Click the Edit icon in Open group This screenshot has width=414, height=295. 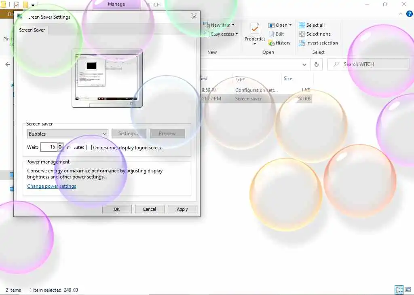point(271,34)
